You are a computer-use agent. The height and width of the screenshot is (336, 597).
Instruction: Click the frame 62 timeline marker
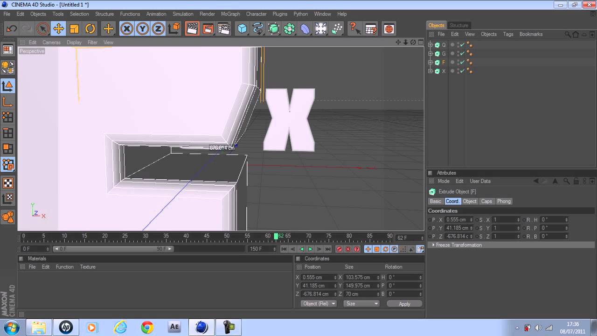pos(276,236)
